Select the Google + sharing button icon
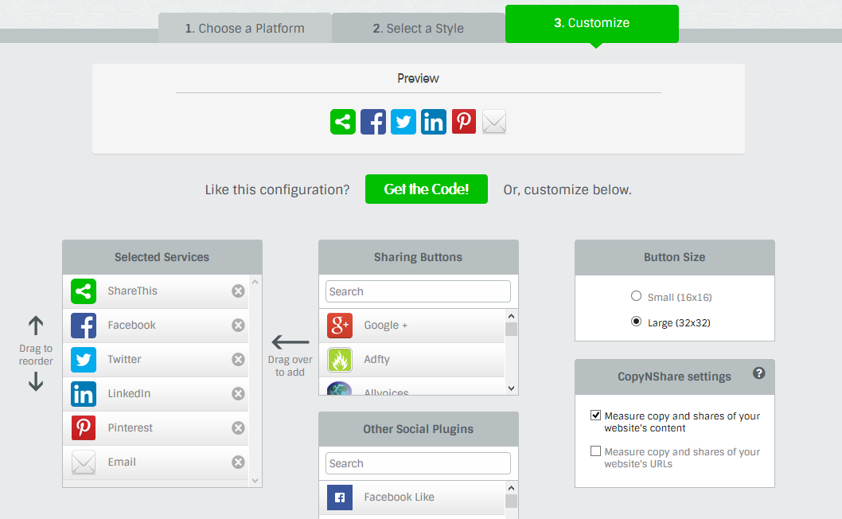The width and height of the screenshot is (842, 519). (340, 326)
